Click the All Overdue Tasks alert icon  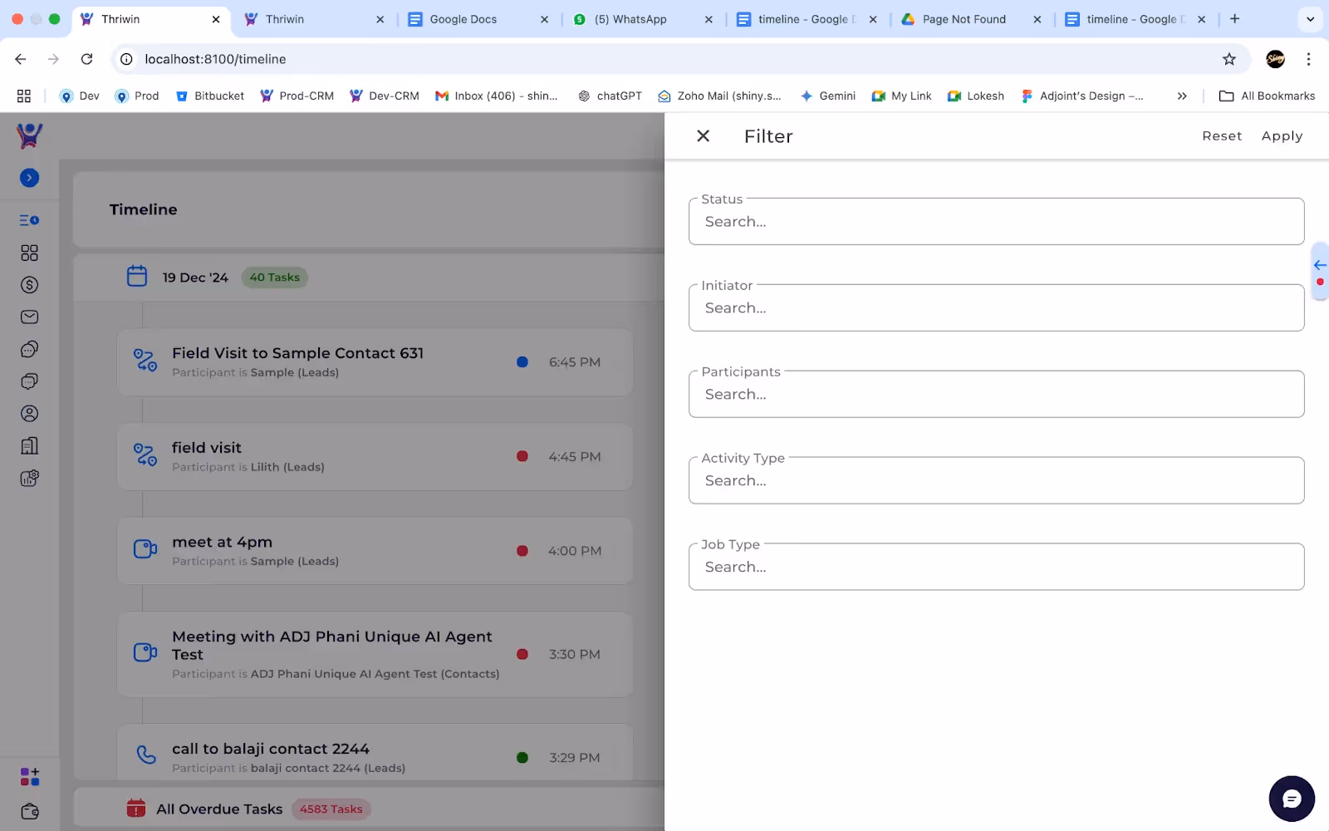136,808
